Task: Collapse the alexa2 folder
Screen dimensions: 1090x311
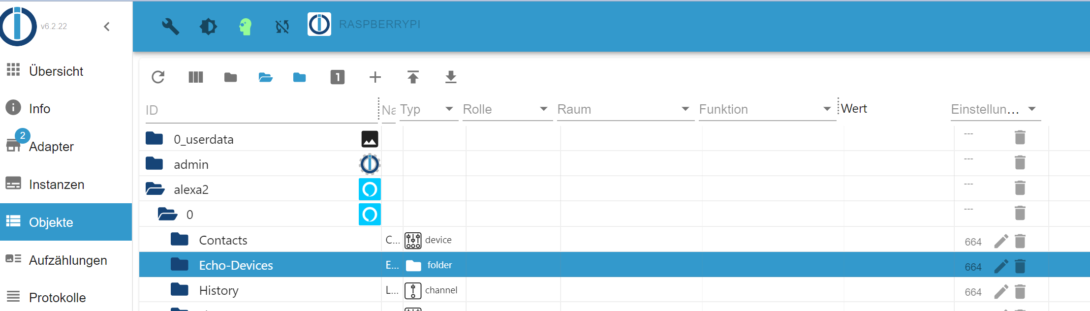Action: coord(155,189)
